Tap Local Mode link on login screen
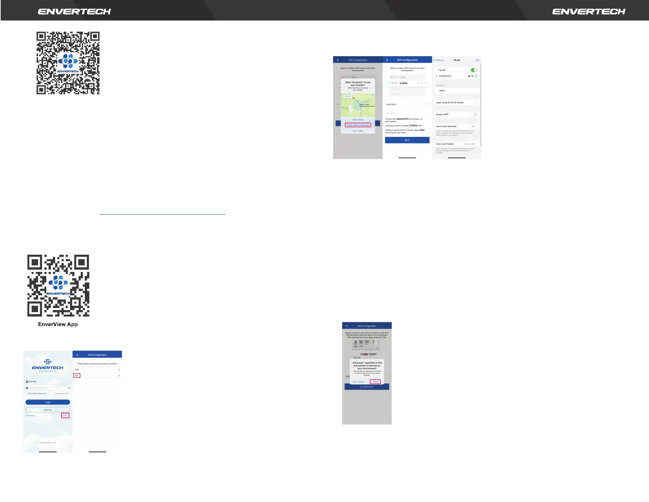649x502 pixels. [30, 415]
